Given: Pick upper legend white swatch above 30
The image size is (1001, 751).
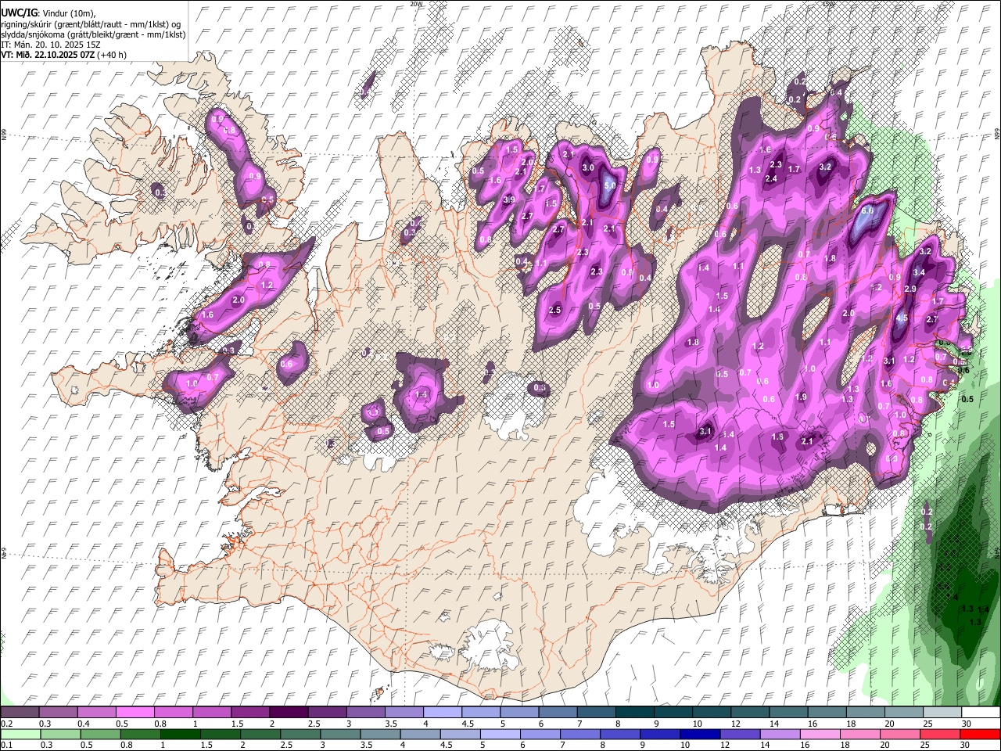Looking at the screenshot, I should click(x=980, y=713).
